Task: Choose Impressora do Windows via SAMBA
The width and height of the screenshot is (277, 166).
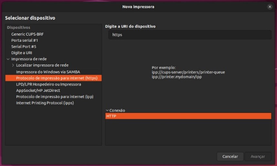Action: (x=48, y=72)
